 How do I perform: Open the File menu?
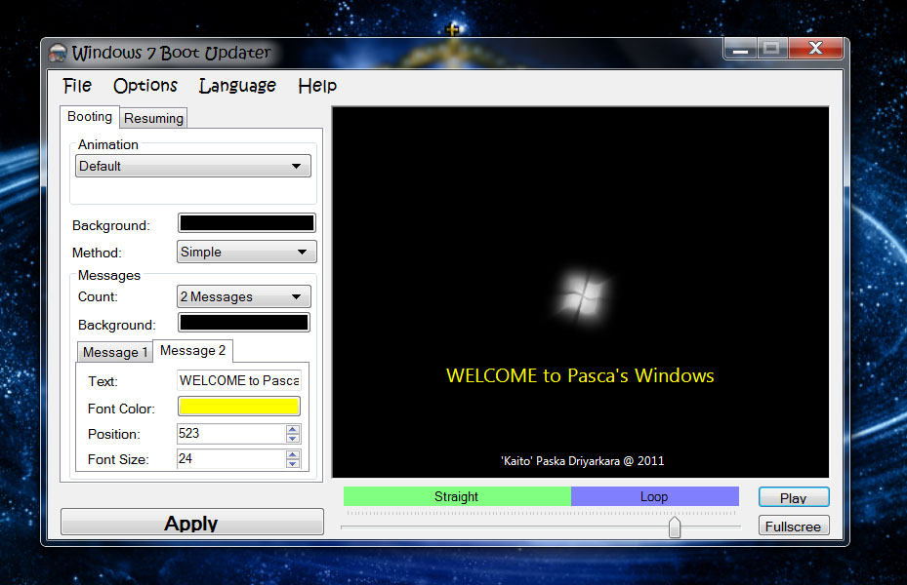(77, 86)
